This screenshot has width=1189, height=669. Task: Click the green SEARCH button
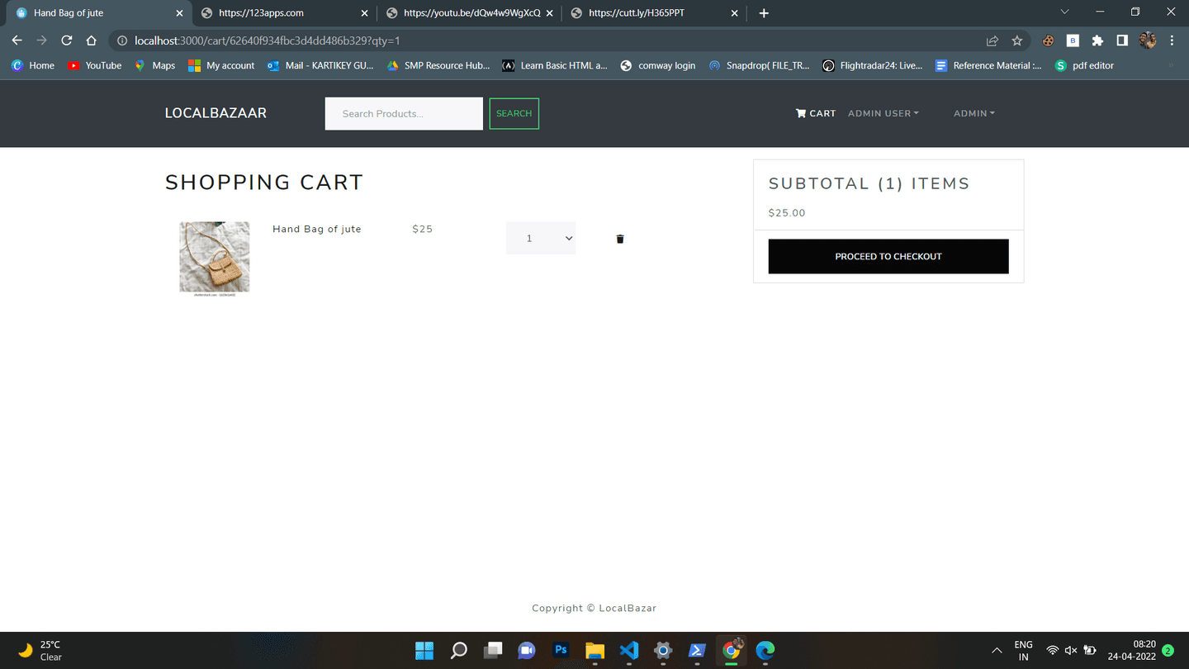coord(514,113)
